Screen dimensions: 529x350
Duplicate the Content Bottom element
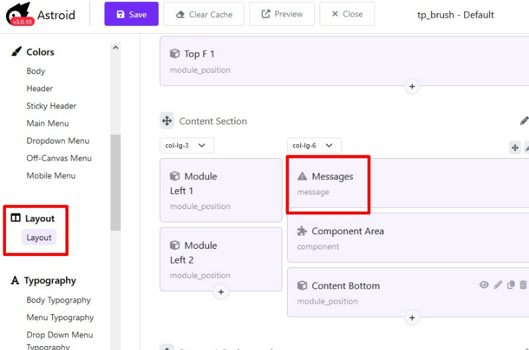[x=510, y=285]
